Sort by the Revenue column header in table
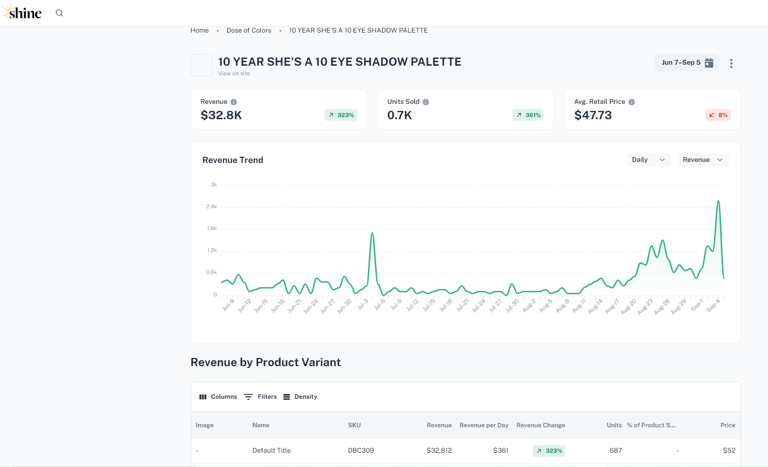Screen dimensions: 768x467 pos(439,425)
